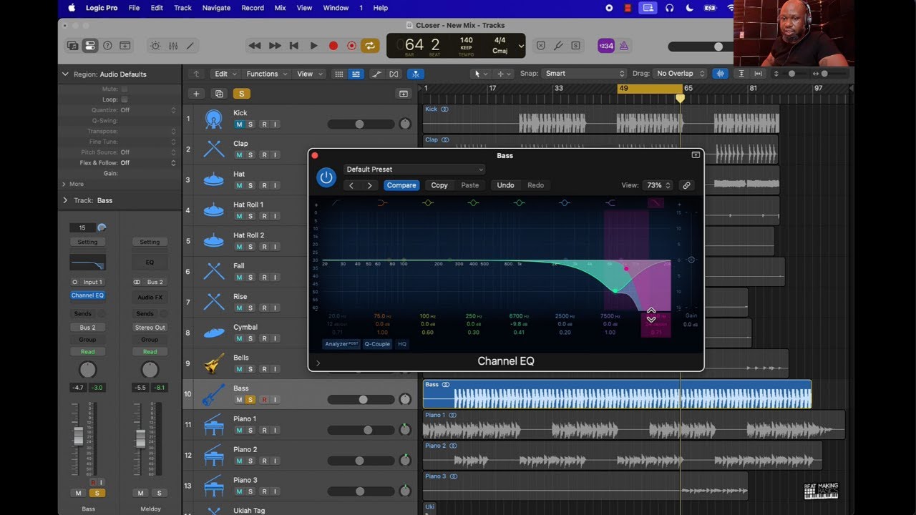This screenshot has height=515, width=916.
Task: Click the Rewind transport button
Action: pos(255,46)
